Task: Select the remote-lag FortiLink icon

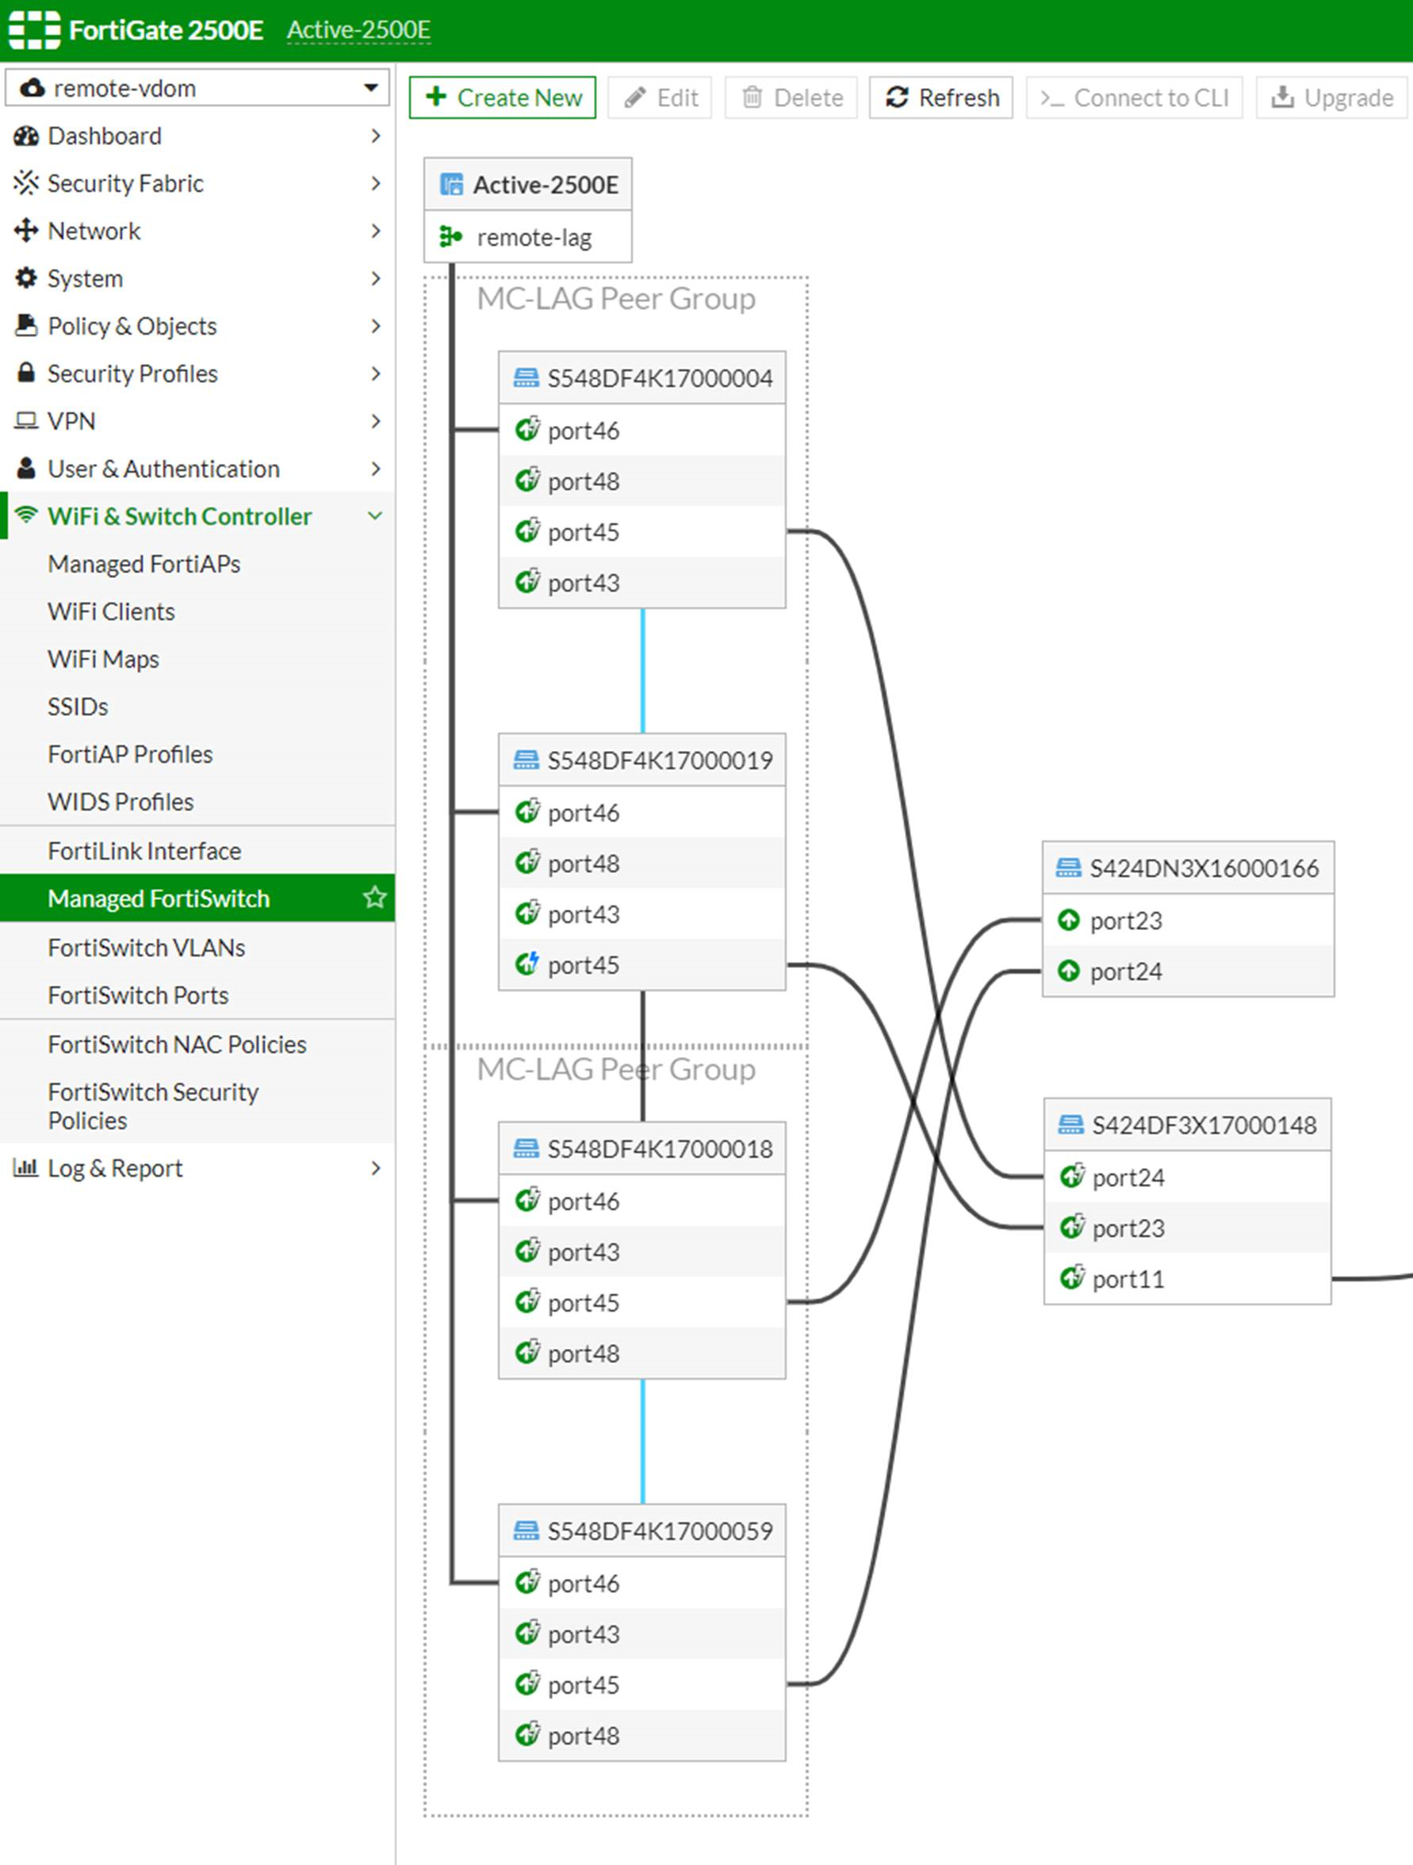Action: tap(453, 237)
